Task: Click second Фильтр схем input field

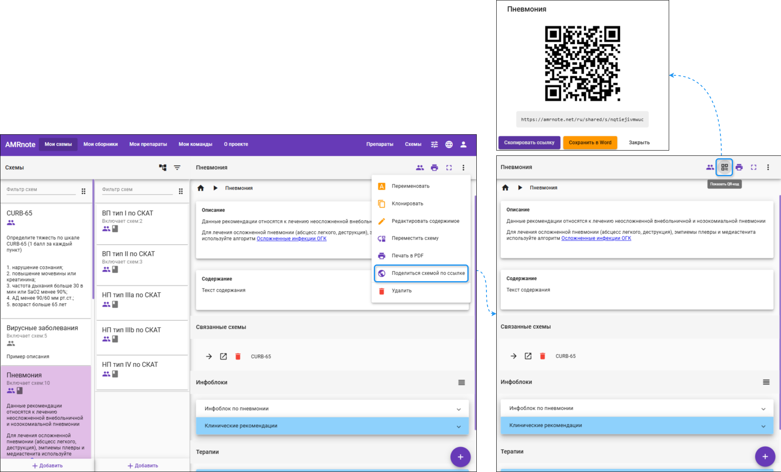Action: click(x=137, y=190)
